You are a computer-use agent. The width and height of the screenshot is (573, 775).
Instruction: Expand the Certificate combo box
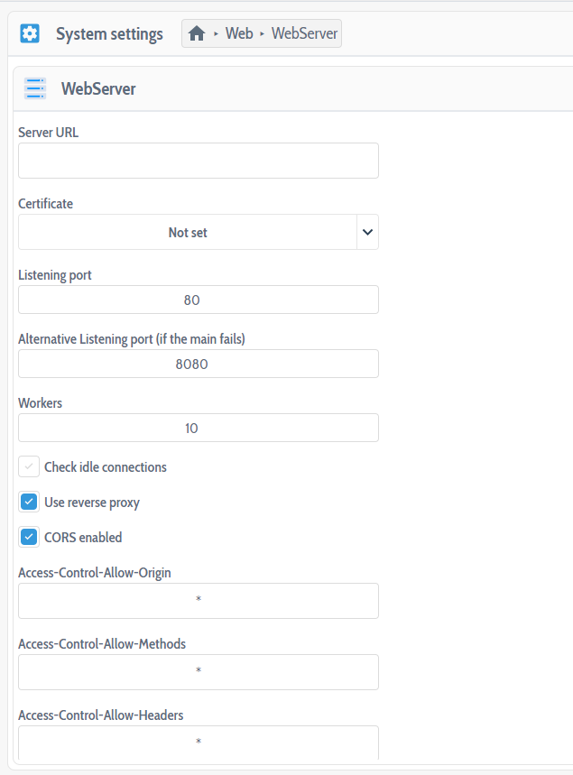(198, 232)
